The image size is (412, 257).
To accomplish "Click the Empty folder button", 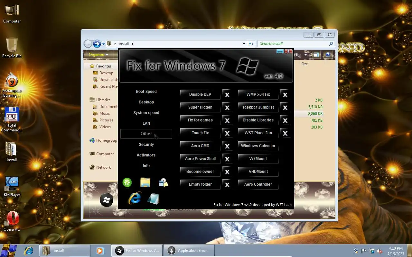I will coord(200,184).
